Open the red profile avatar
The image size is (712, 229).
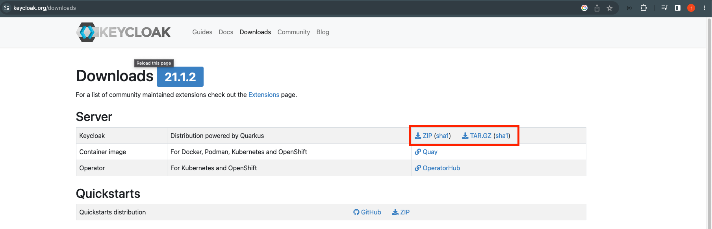(691, 8)
